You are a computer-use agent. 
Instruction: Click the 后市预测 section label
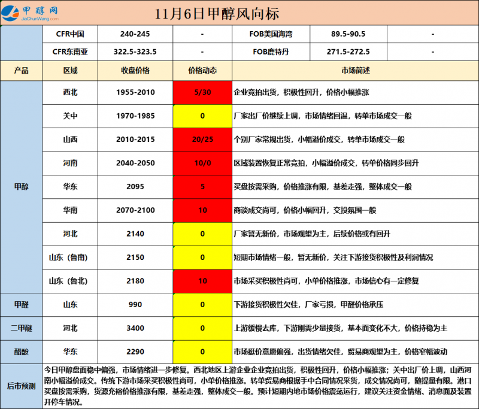coord(22,386)
